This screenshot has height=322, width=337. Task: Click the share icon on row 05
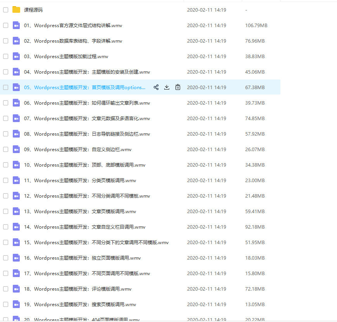(156, 87)
